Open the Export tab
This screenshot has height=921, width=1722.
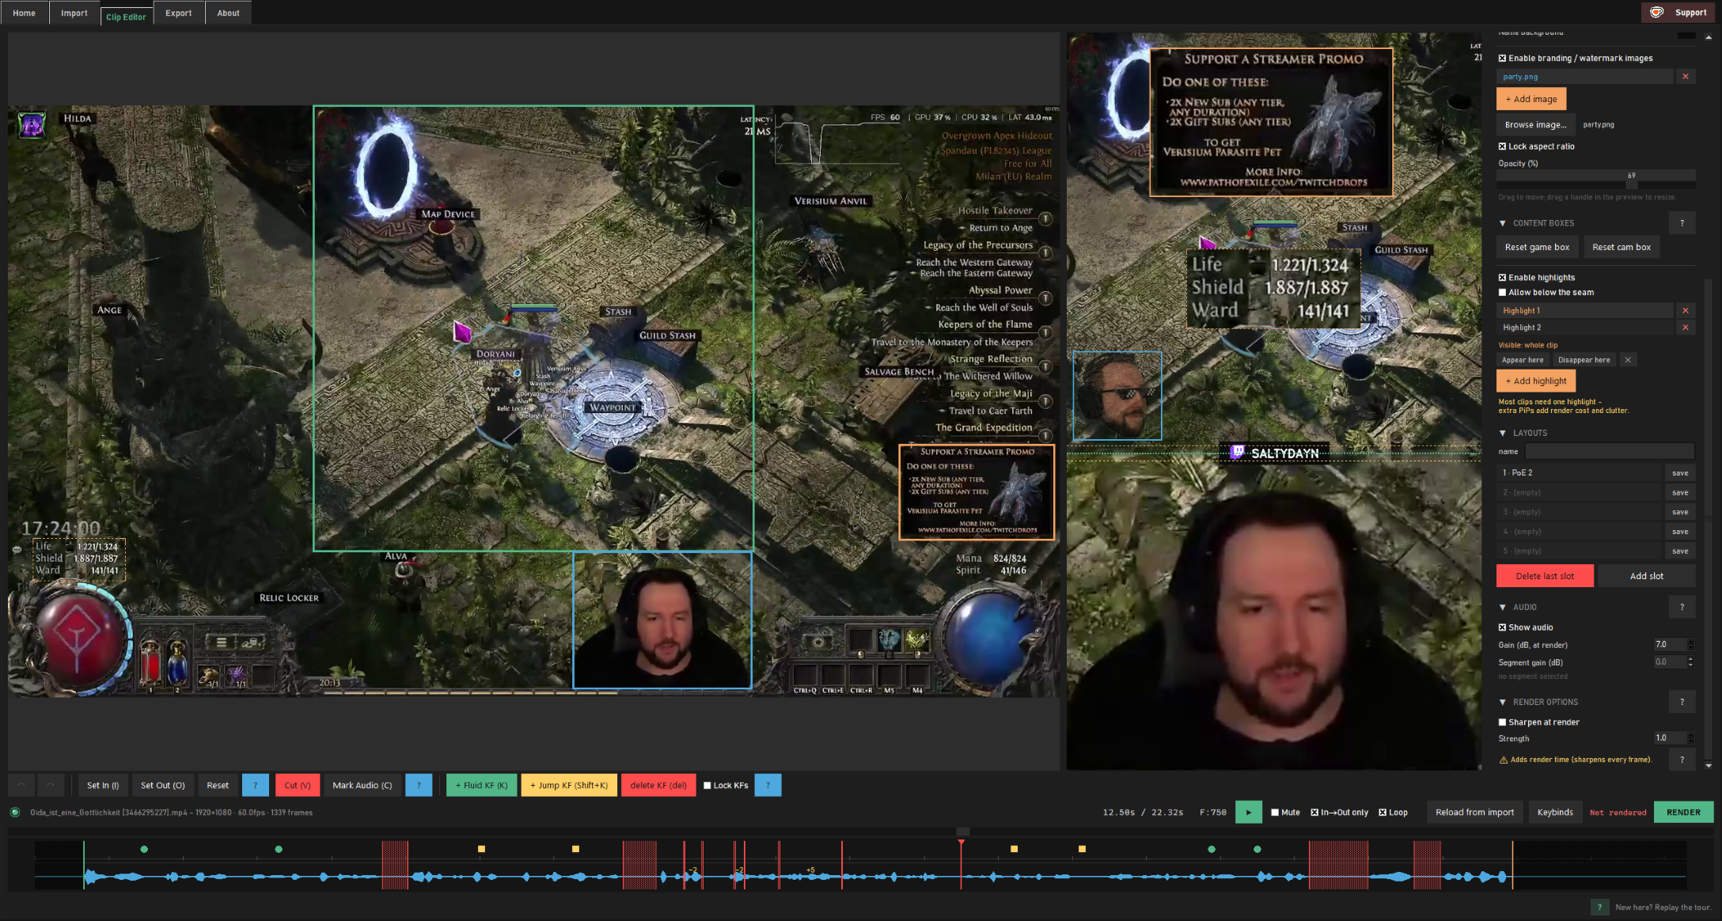178,13
